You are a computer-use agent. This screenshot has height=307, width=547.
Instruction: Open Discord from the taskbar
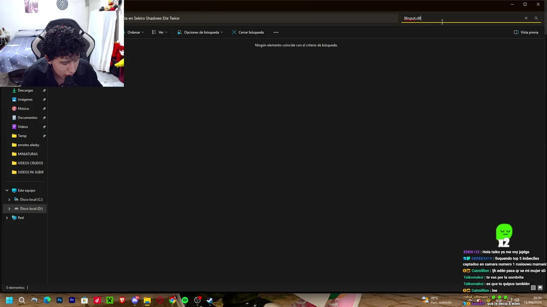point(135,300)
